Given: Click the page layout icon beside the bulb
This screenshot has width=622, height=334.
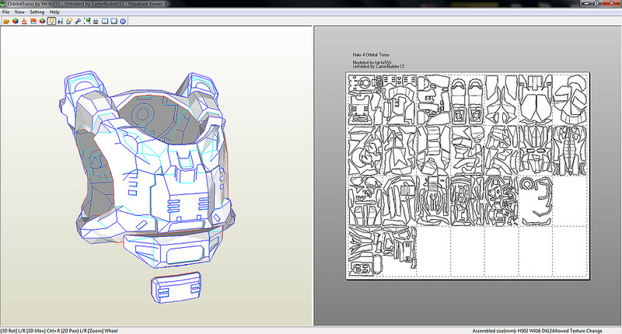Looking at the screenshot, I should click(60, 21).
